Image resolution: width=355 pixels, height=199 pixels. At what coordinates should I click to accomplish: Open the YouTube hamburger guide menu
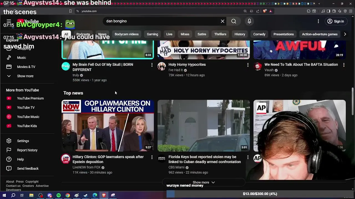point(9,21)
